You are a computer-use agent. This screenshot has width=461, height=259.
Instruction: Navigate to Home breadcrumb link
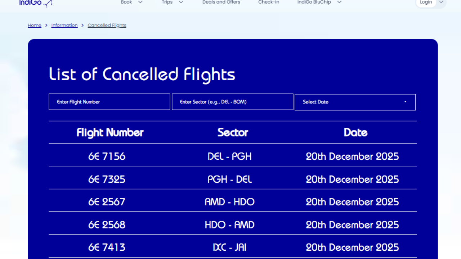(35, 25)
